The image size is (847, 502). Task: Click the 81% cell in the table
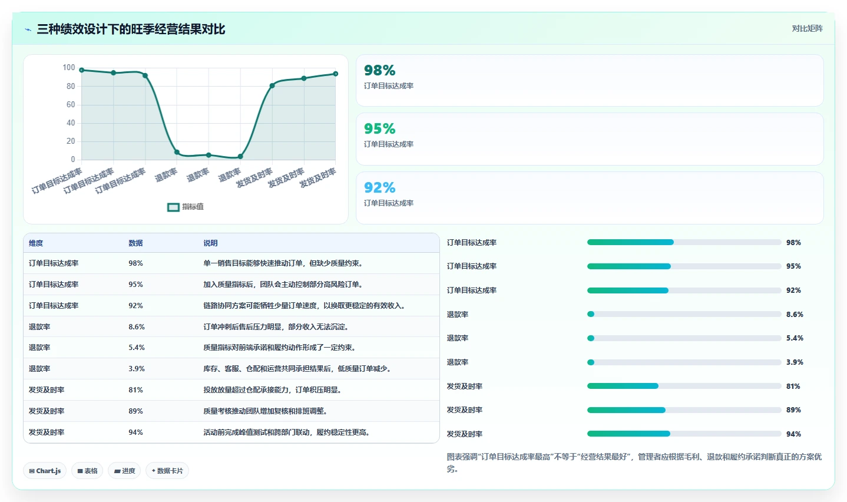(x=135, y=390)
